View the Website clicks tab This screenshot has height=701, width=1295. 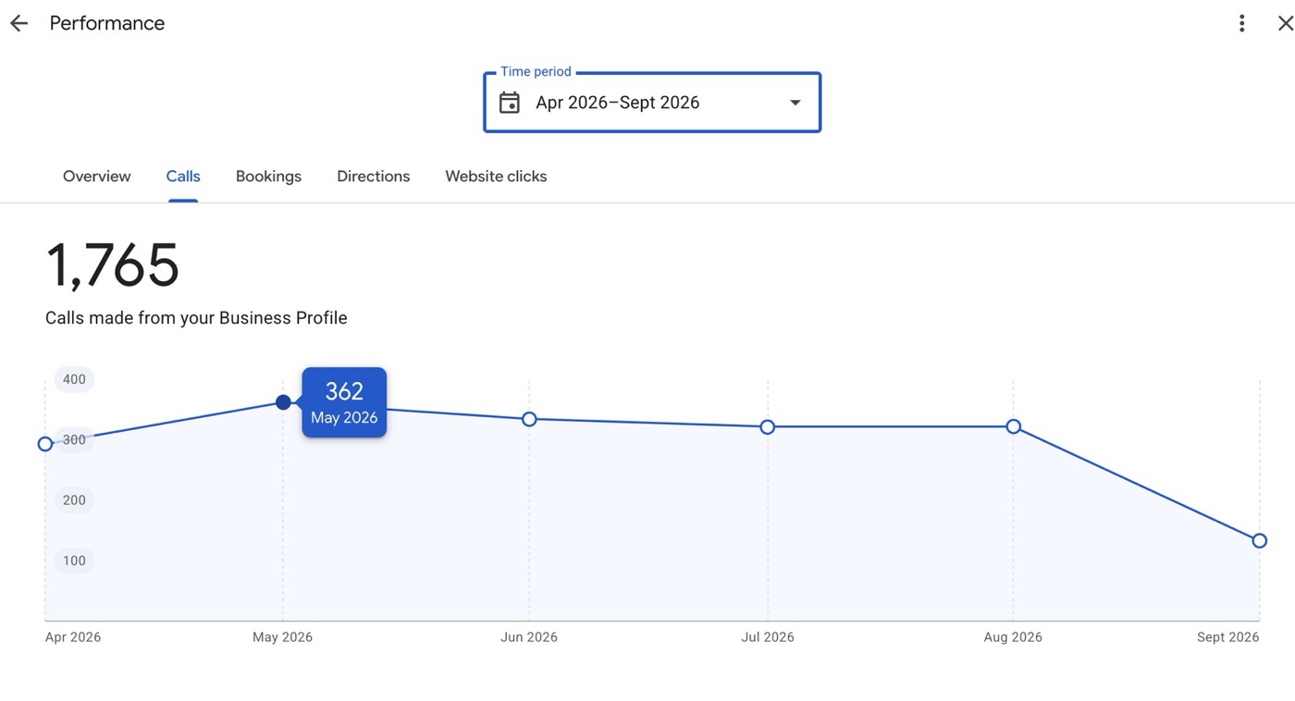496,177
